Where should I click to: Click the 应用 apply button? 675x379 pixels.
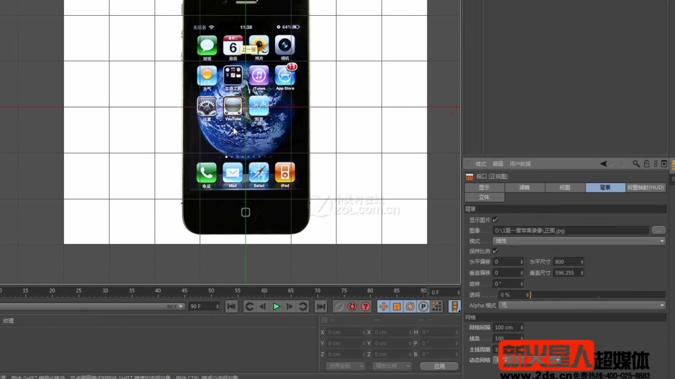pyautogui.click(x=439, y=366)
